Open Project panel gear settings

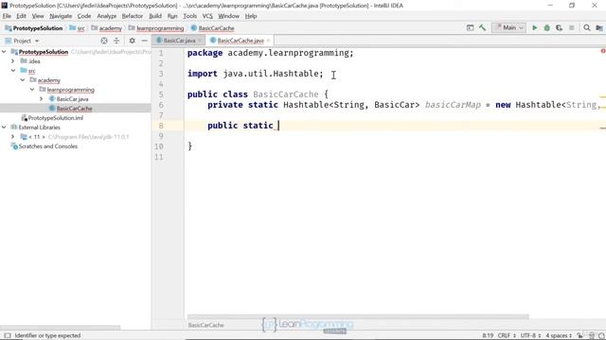click(x=133, y=41)
